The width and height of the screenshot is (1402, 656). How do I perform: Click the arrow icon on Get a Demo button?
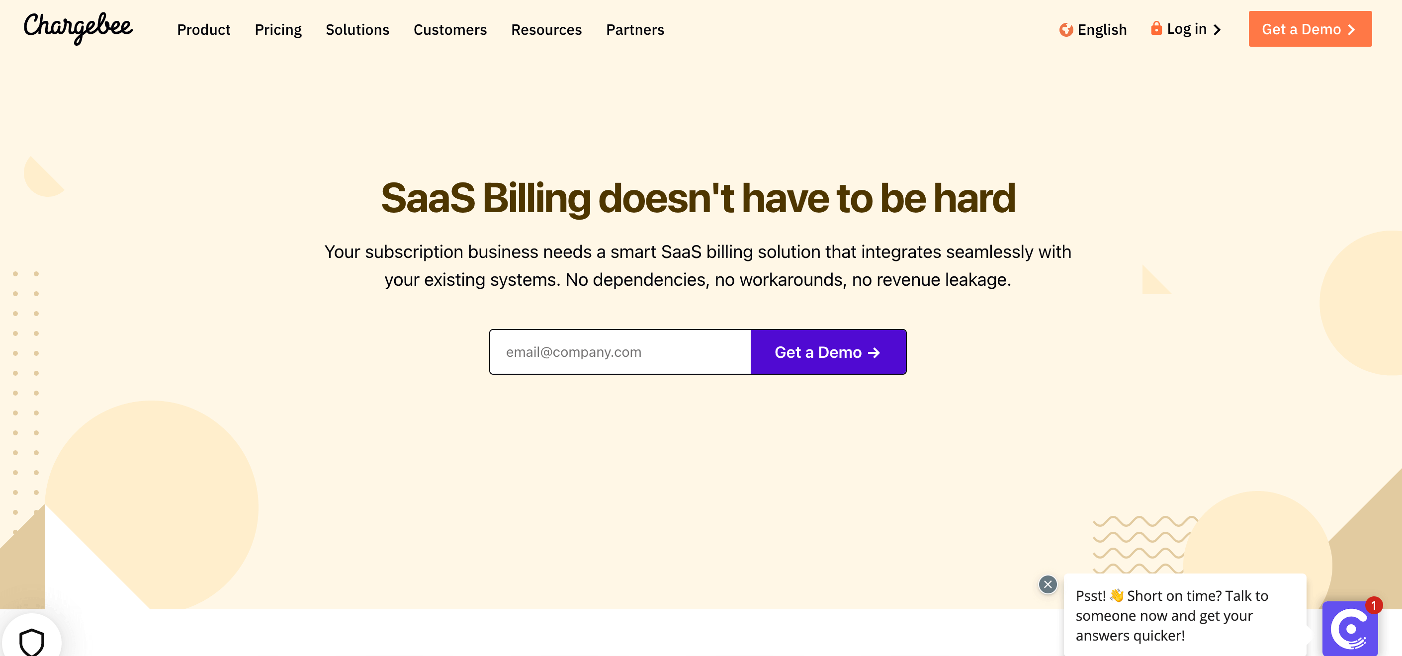[x=875, y=351]
